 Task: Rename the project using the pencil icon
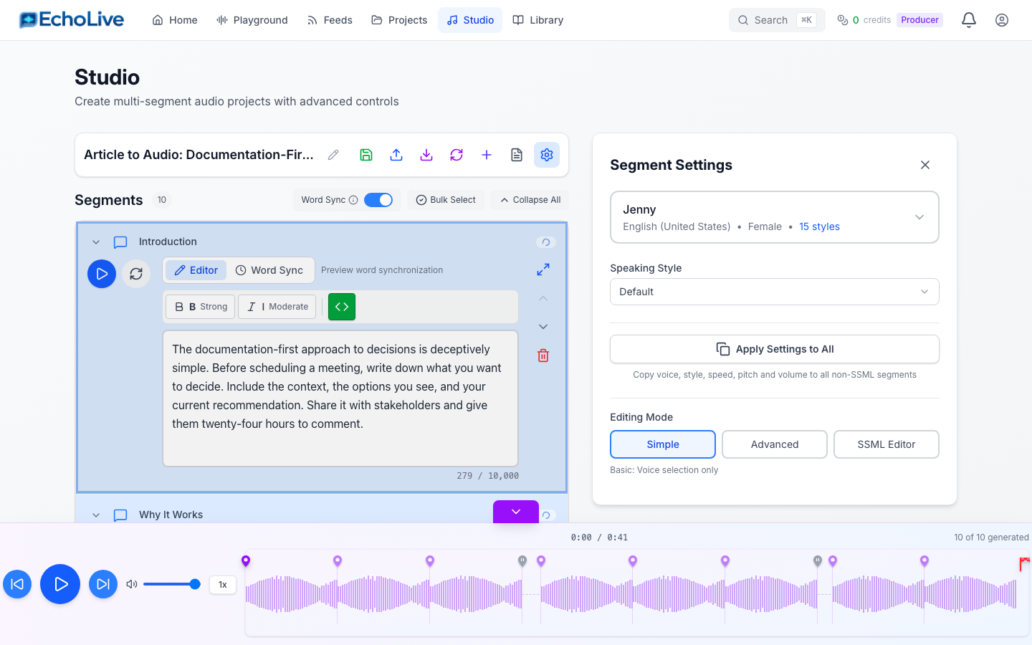coord(333,154)
